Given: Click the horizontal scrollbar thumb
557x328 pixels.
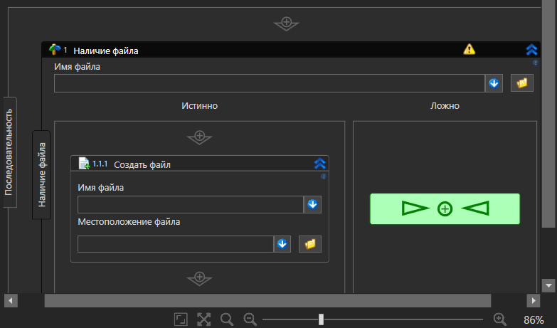Looking at the screenshot, I should tap(267, 301).
